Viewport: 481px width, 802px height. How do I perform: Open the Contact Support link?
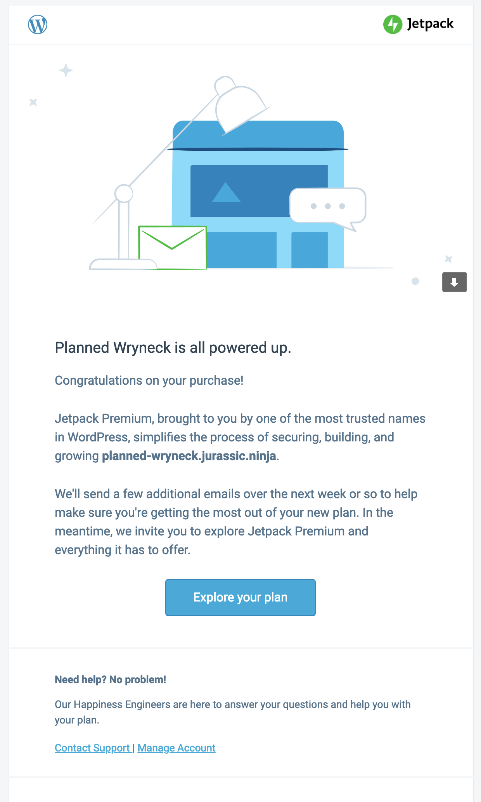(x=92, y=748)
